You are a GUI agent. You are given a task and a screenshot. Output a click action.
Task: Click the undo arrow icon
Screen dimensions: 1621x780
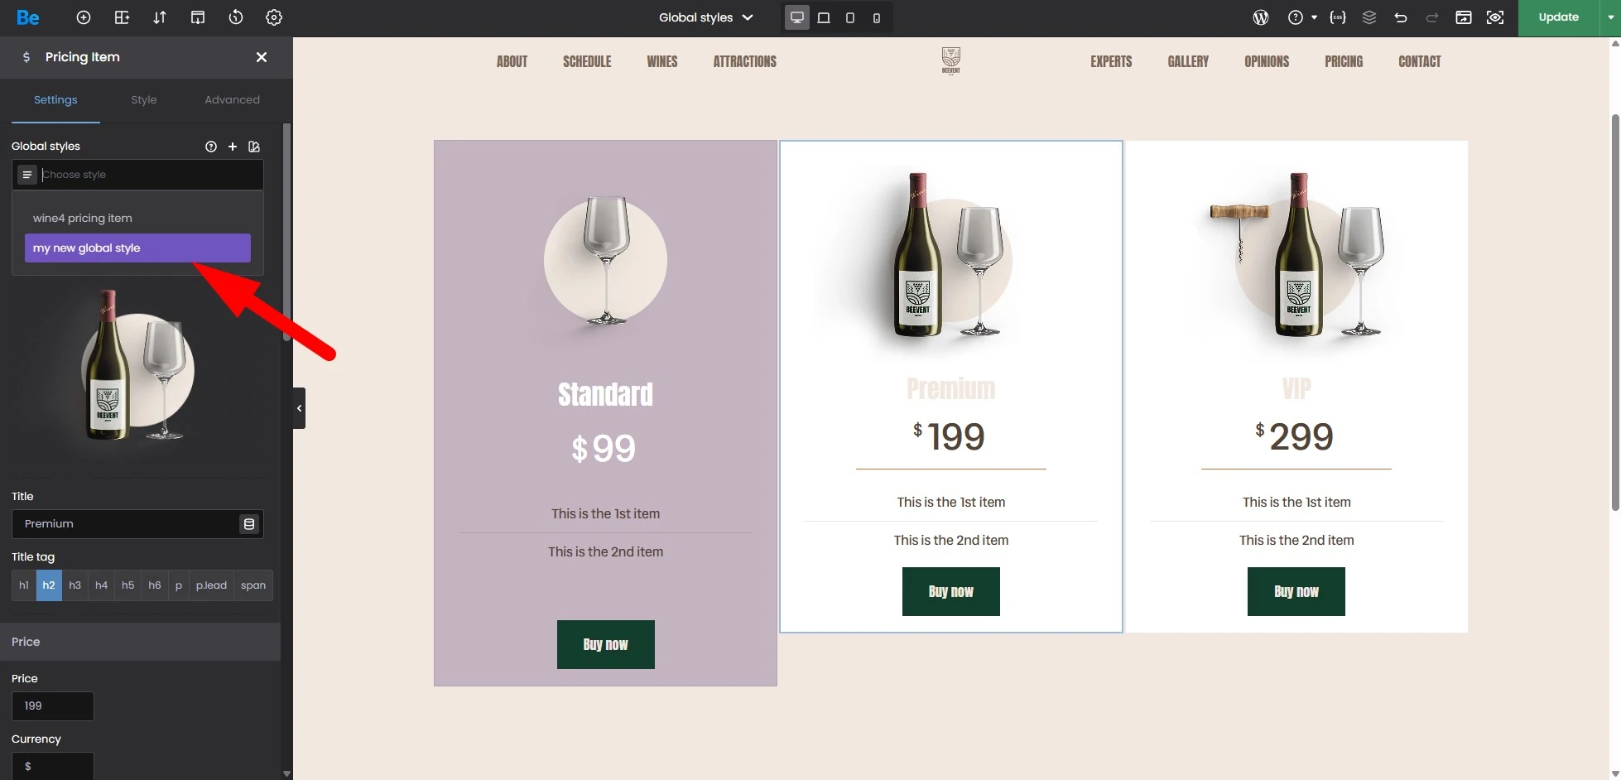pyautogui.click(x=1401, y=17)
